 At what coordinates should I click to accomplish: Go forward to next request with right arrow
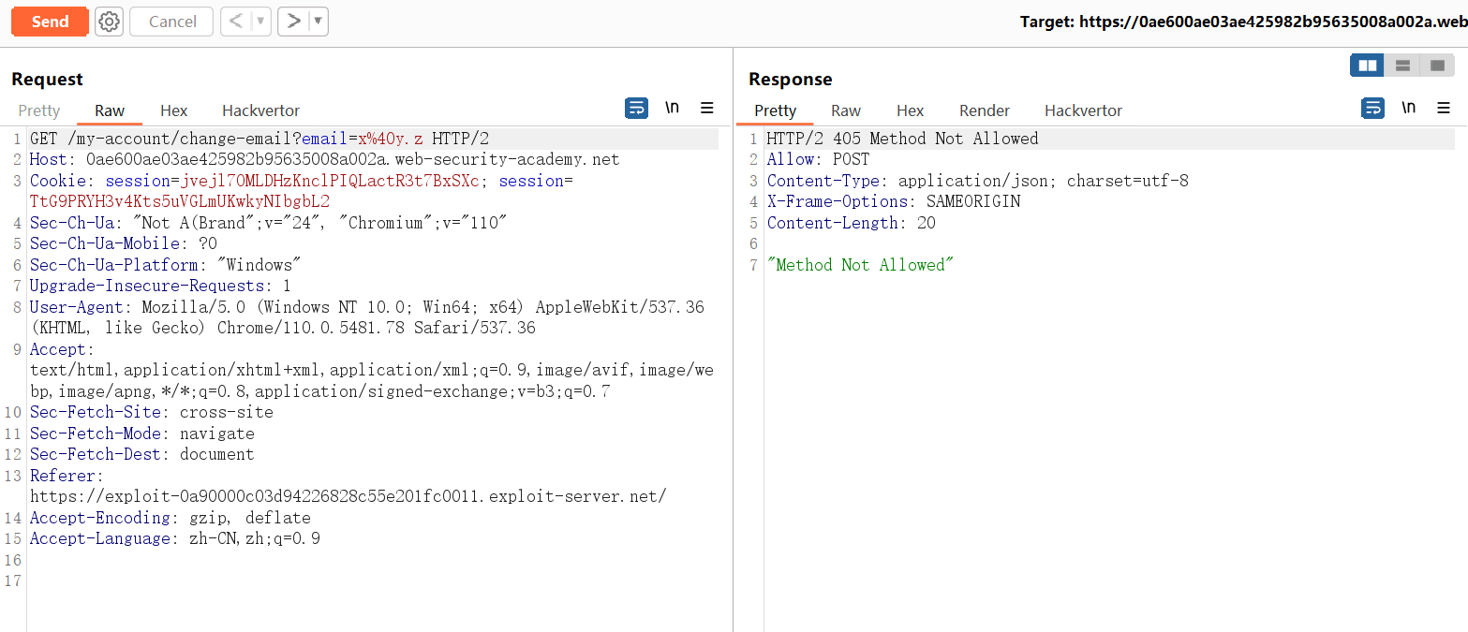[293, 22]
